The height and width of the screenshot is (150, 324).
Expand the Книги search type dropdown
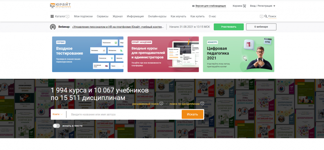click(58, 114)
